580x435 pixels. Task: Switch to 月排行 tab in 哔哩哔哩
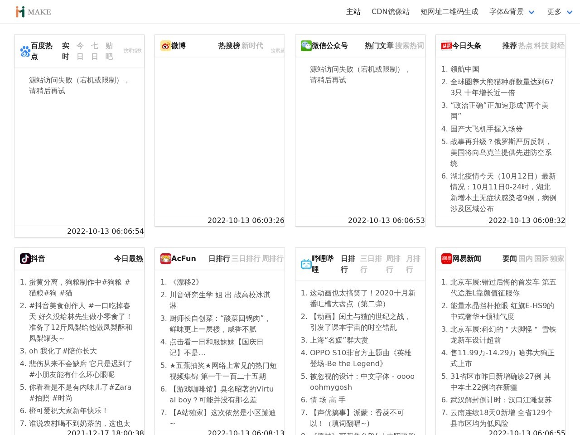(413, 264)
